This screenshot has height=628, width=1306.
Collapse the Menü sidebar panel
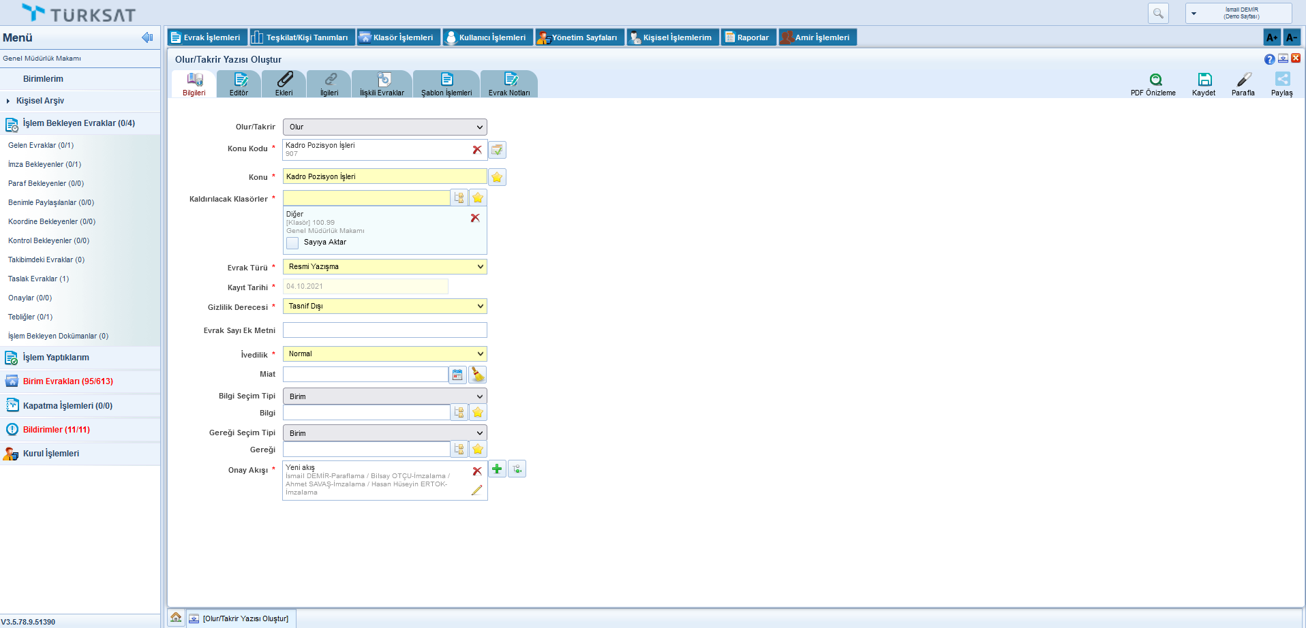tap(147, 37)
